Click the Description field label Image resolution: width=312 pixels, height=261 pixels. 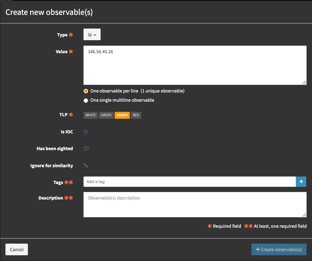coord(51,198)
